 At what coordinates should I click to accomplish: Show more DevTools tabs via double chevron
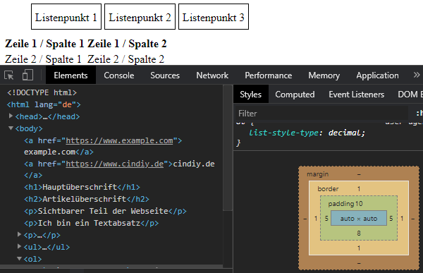pyautogui.click(x=417, y=75)
